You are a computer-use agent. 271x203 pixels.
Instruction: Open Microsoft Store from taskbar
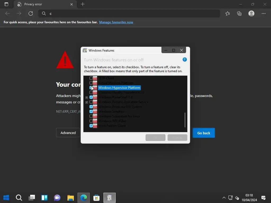pos(96,197)
